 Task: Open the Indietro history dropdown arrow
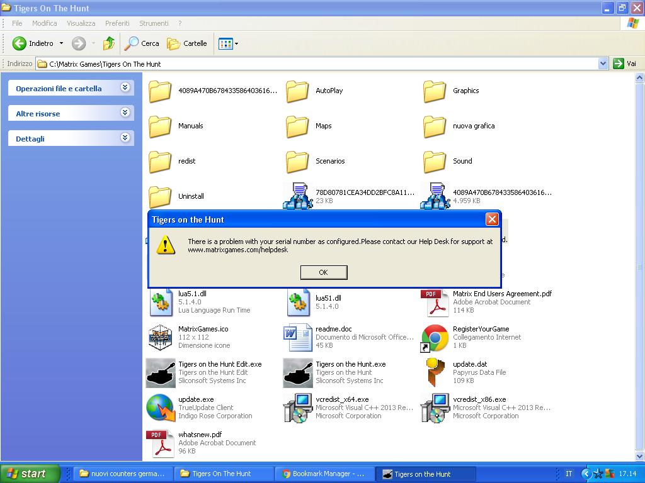[x=61, y=43]
